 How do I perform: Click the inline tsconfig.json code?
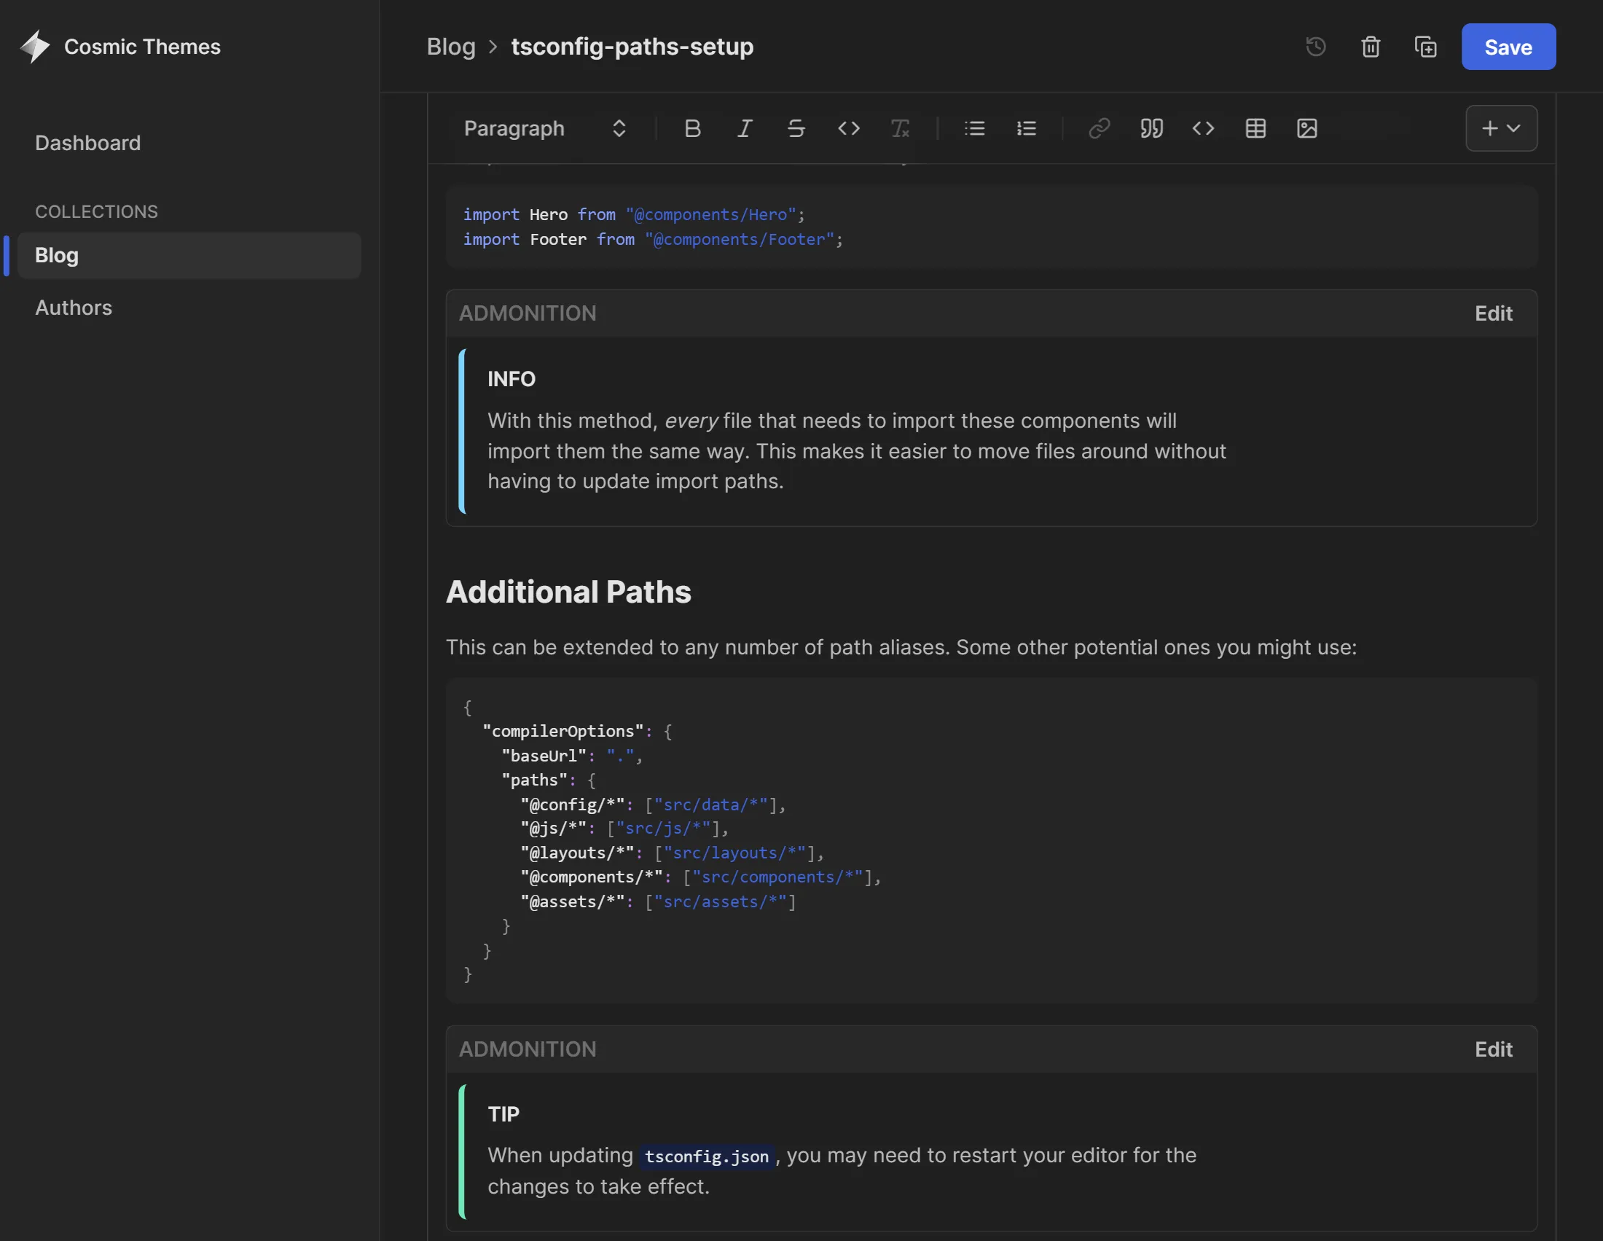pos(706,1156)
